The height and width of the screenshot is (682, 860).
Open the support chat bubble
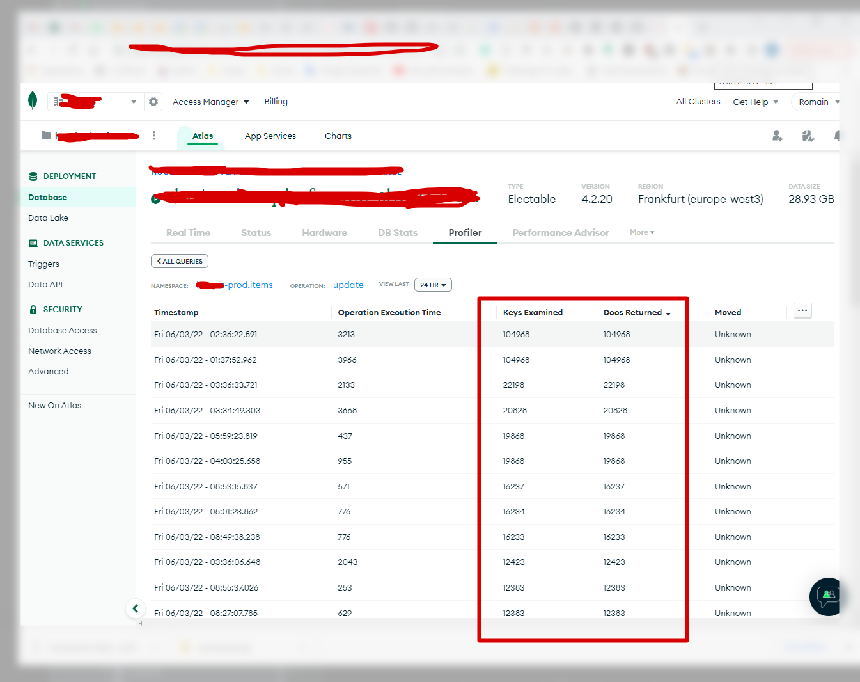(828, 596)
